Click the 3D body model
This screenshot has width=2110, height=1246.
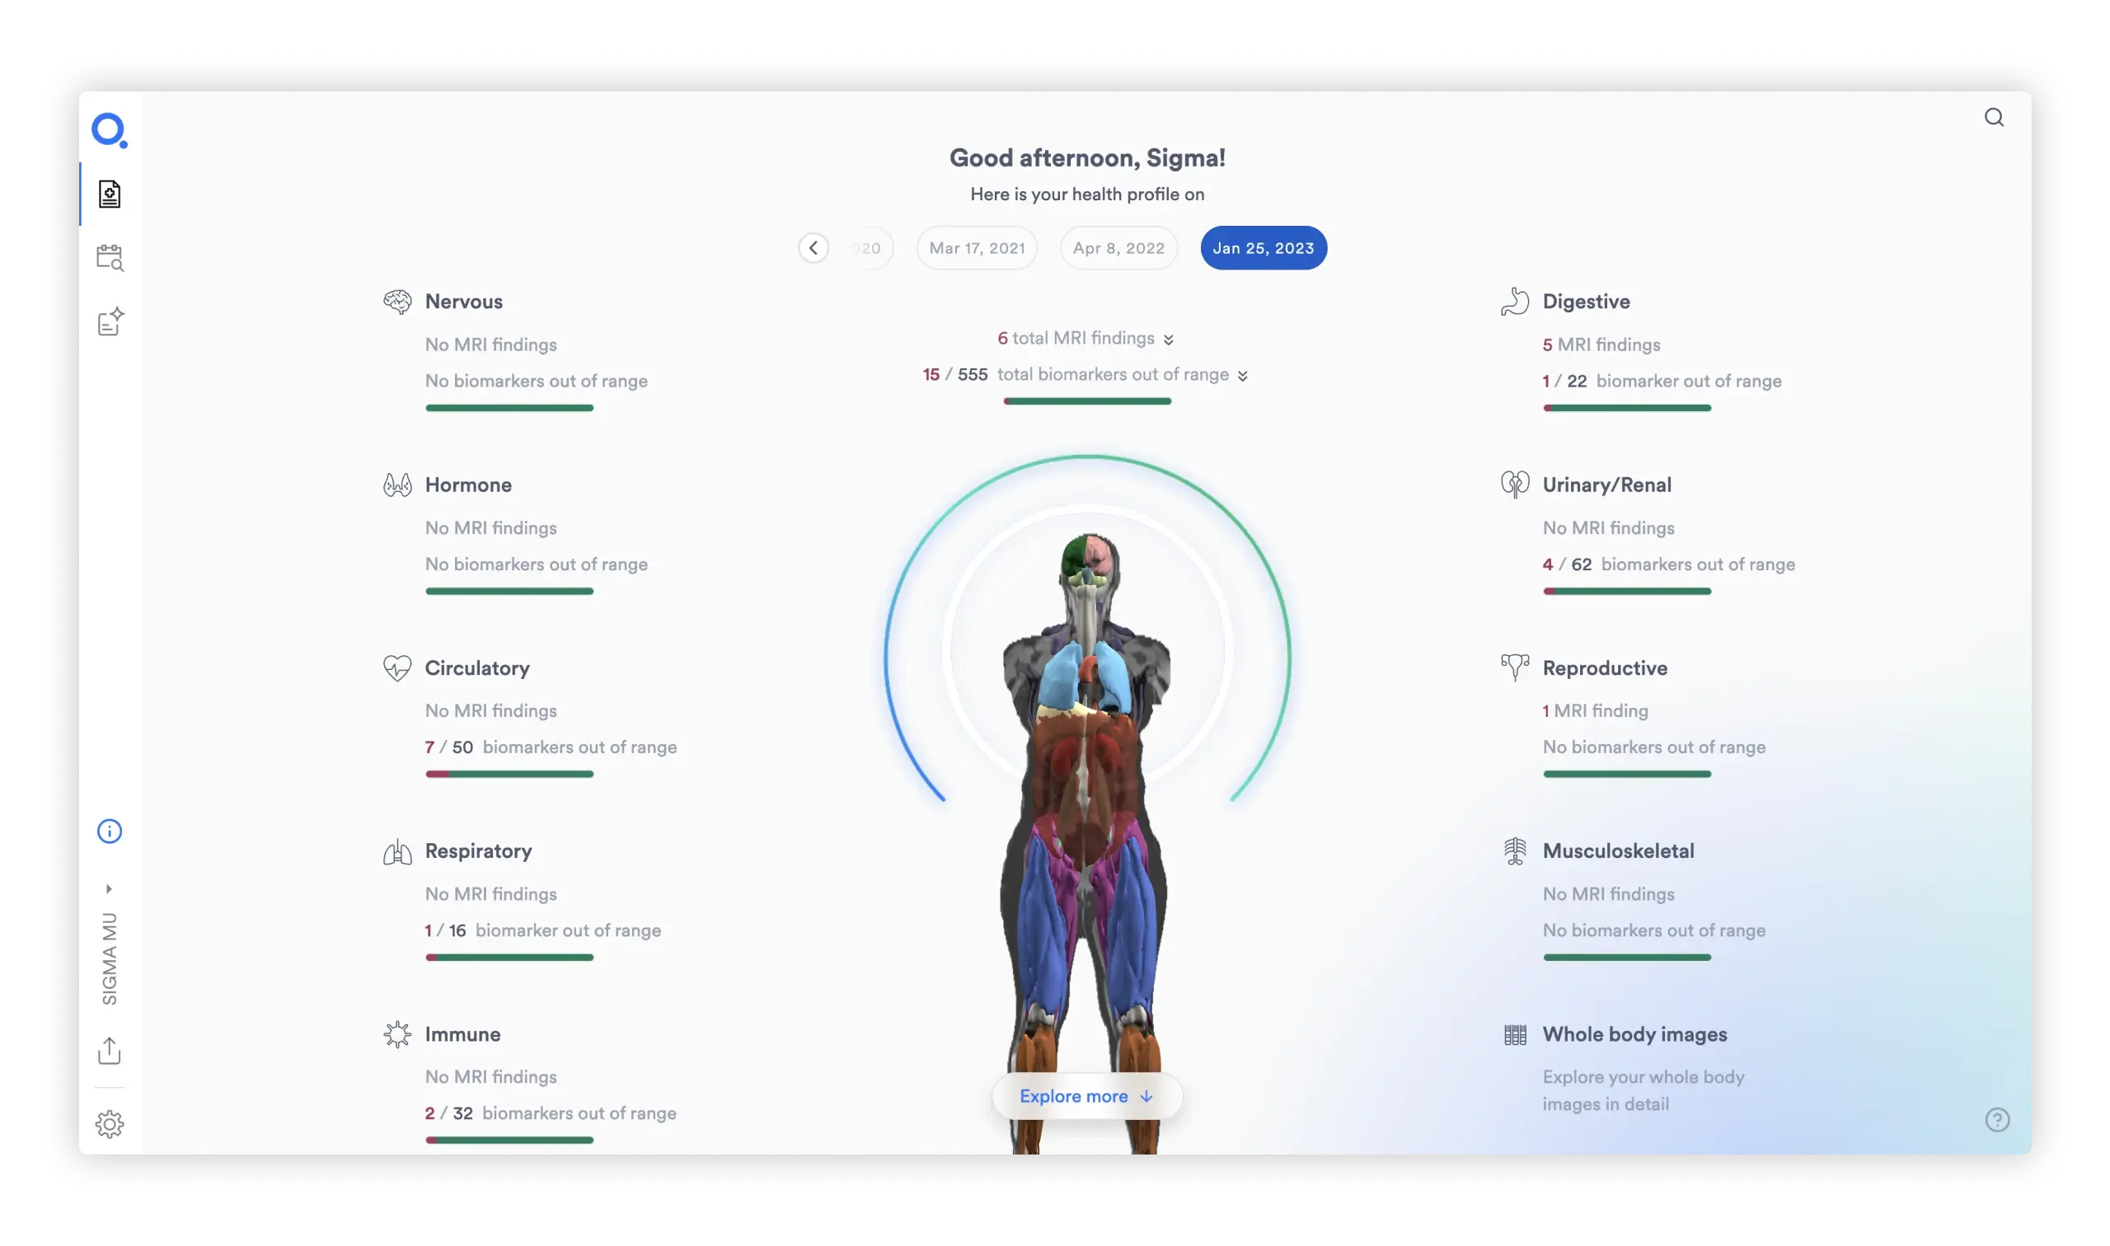tap(1086, 756)
